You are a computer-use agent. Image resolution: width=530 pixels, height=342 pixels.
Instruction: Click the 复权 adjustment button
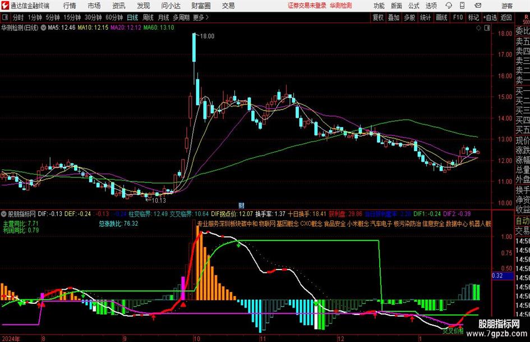tap(378, 17)
